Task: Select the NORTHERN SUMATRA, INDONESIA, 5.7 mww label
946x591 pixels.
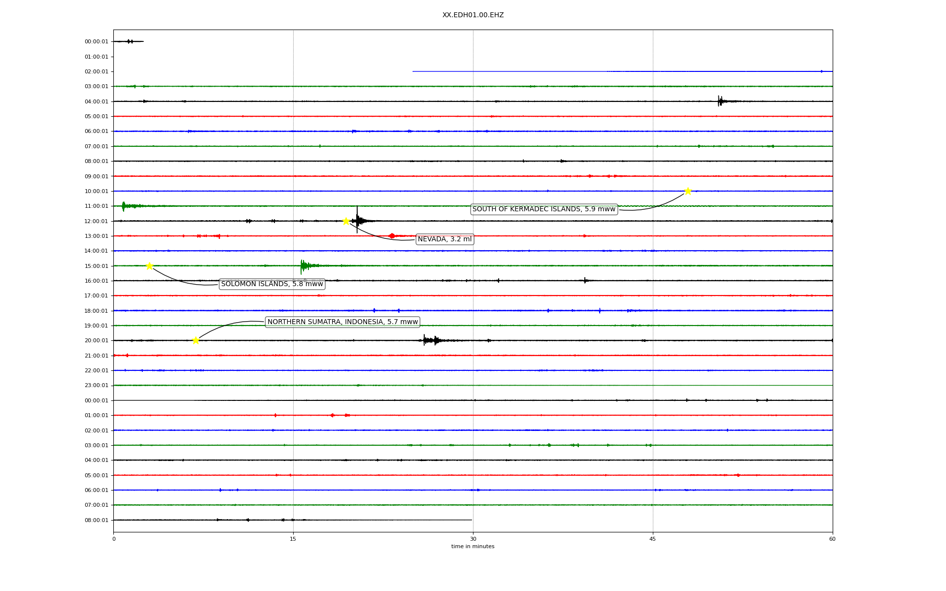Action: [x=342, y=322]
